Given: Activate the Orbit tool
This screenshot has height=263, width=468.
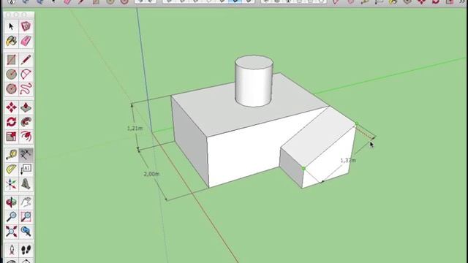Looking at the screenshot, I should tap(12, 202).
